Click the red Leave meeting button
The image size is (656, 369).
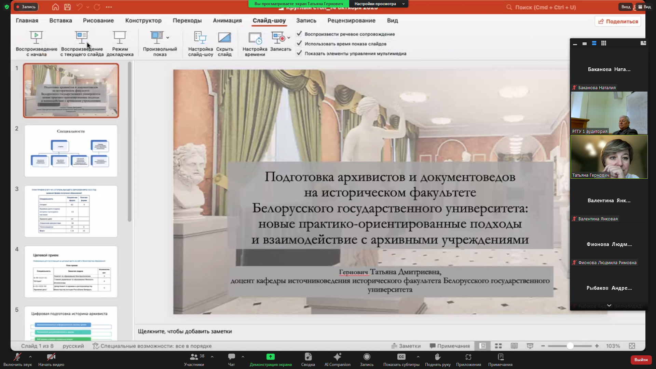641,359
